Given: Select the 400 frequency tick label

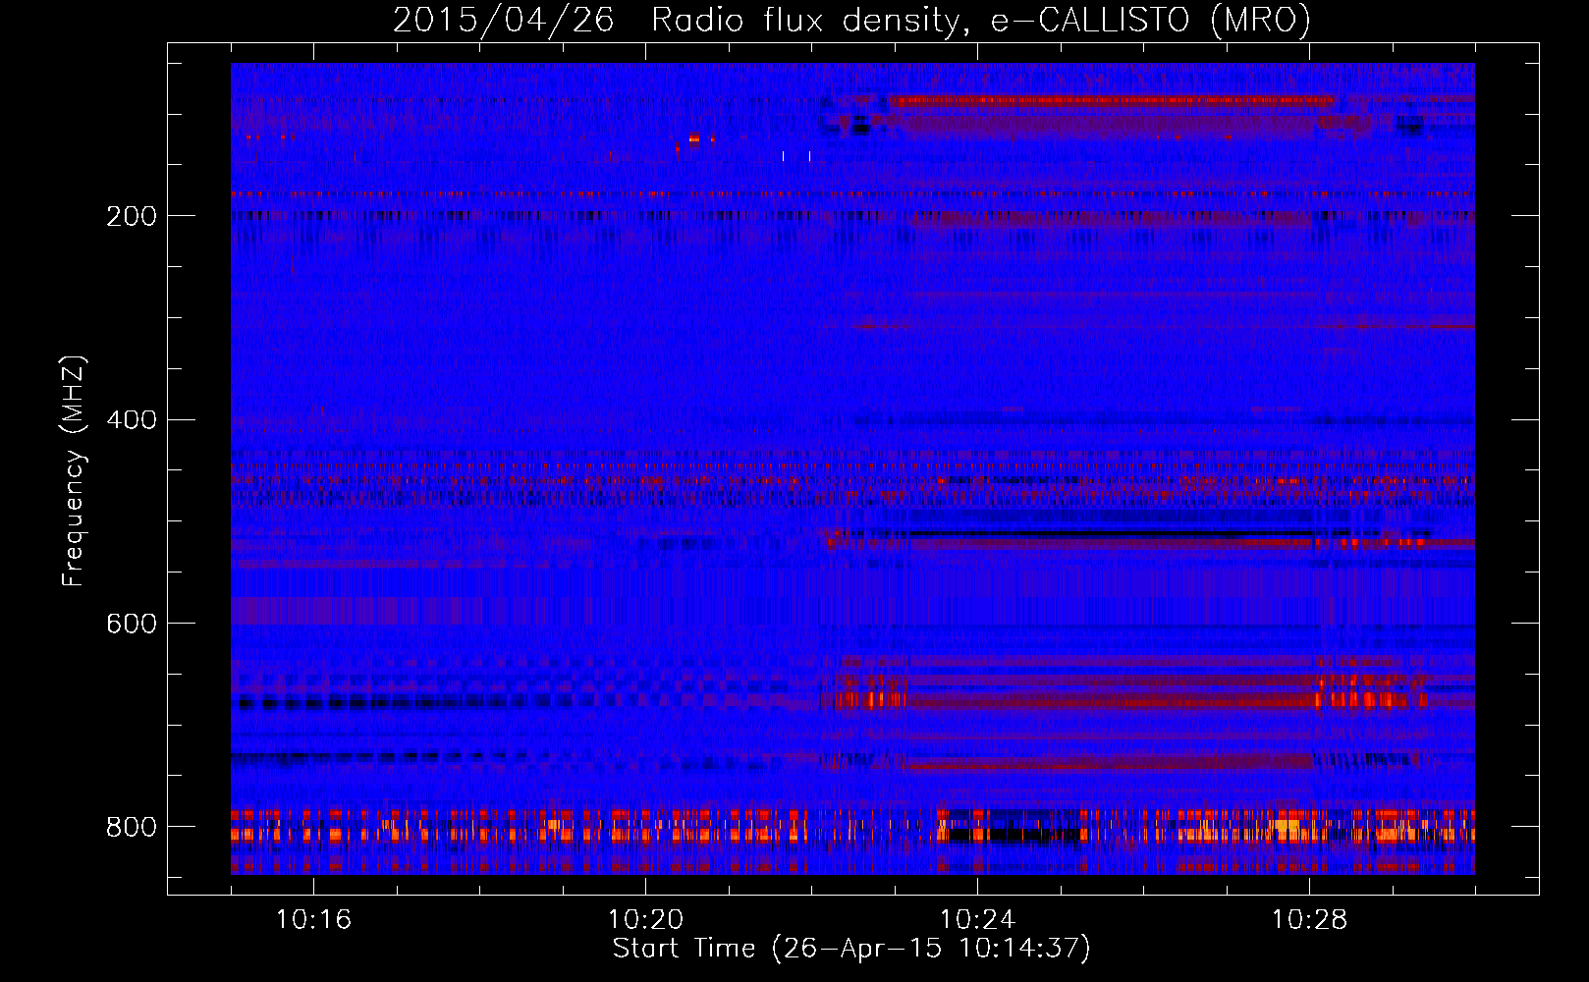Looking at the screenshot, I should coord(131,420).
